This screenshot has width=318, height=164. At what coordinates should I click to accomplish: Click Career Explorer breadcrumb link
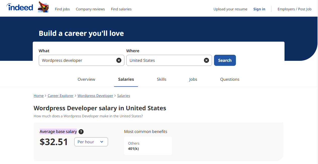(61, 96)
